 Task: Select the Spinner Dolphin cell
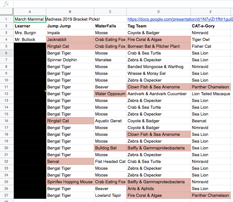(x=70, y=60)
